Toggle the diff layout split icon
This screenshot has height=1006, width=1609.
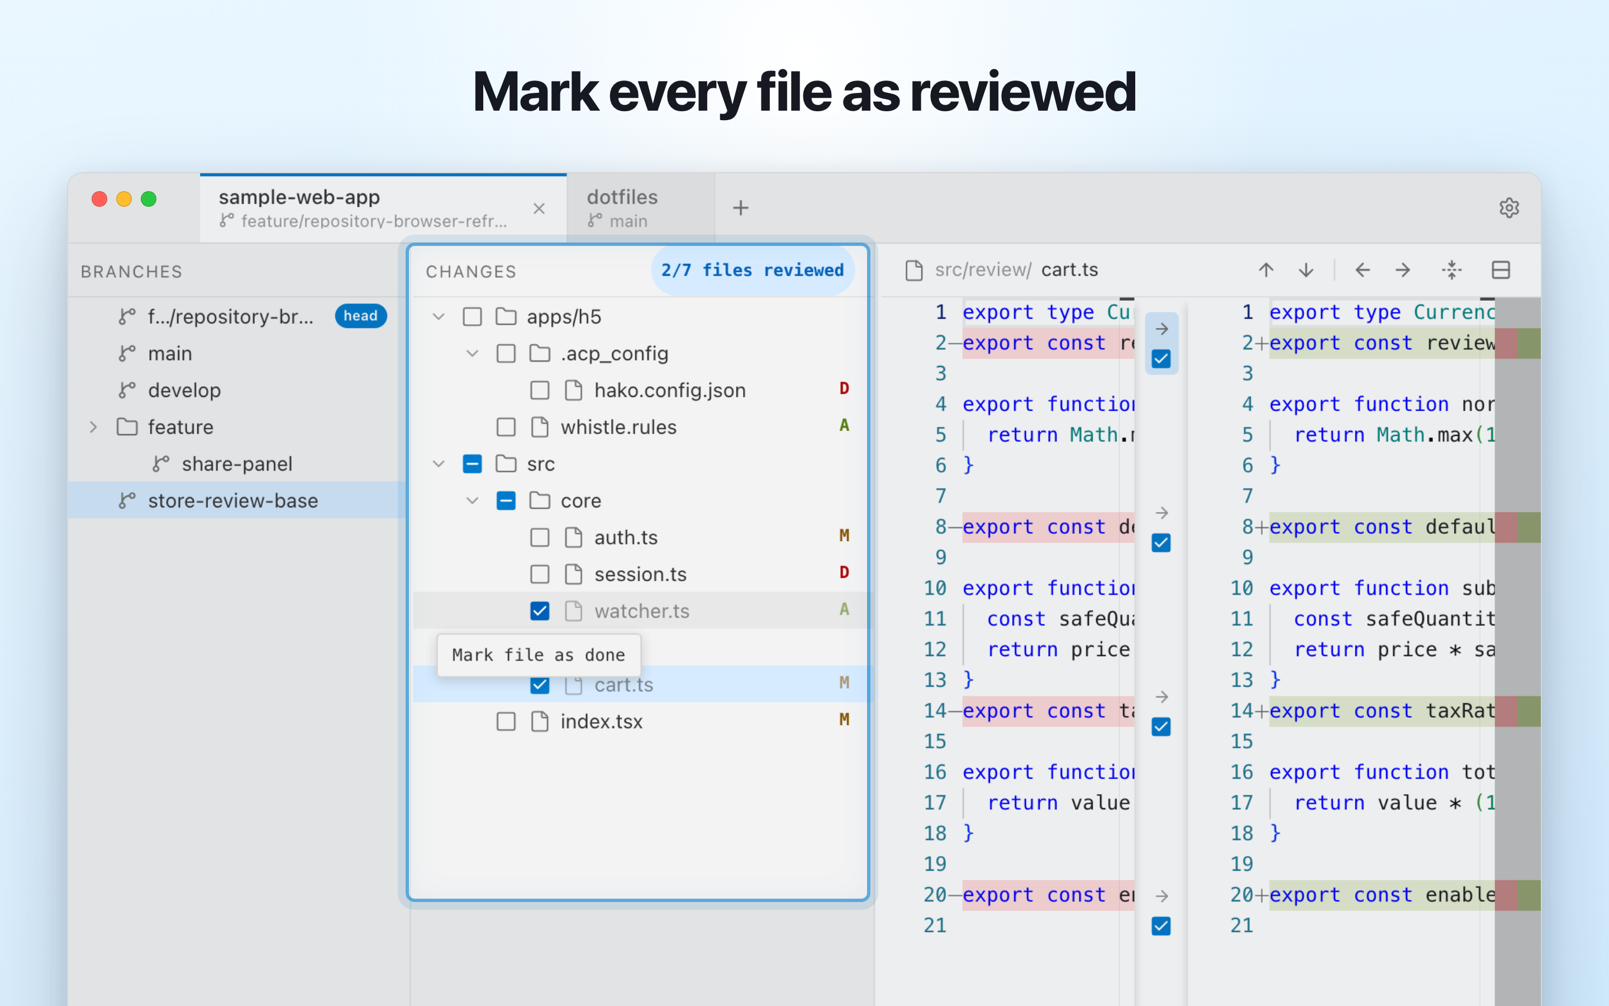[1501, 270]
